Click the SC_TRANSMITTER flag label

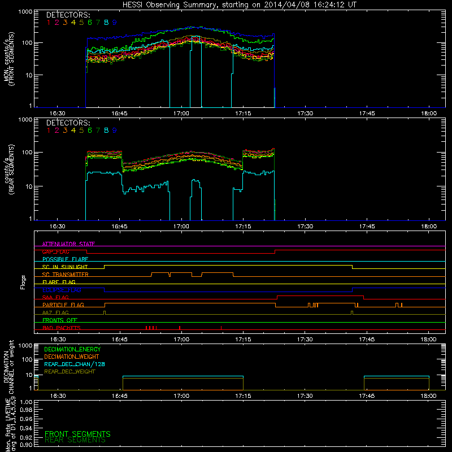click(x=66, y=275)
